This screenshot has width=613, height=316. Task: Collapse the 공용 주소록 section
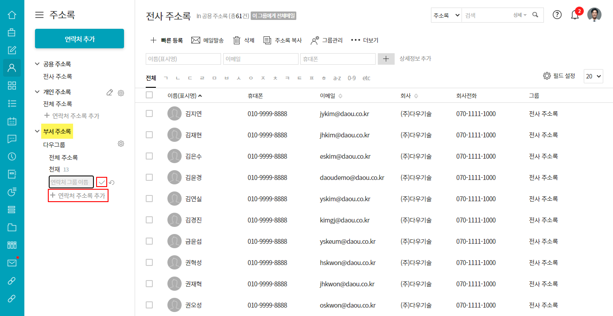coord(37,64)
